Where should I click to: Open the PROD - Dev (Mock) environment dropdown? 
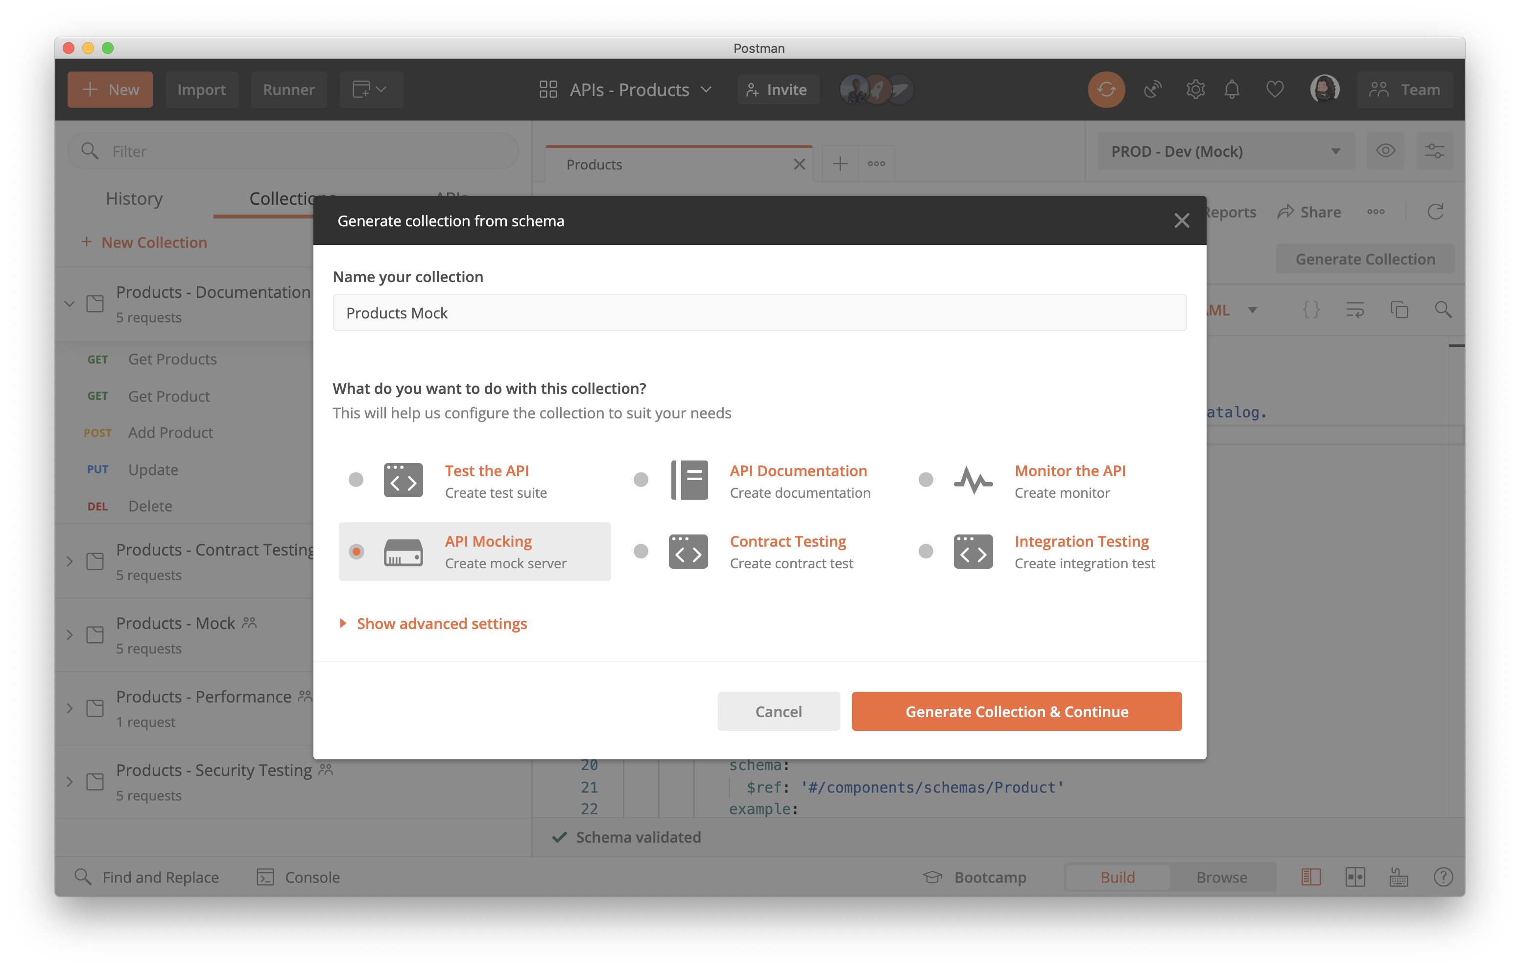click(x=1226, y=151)
